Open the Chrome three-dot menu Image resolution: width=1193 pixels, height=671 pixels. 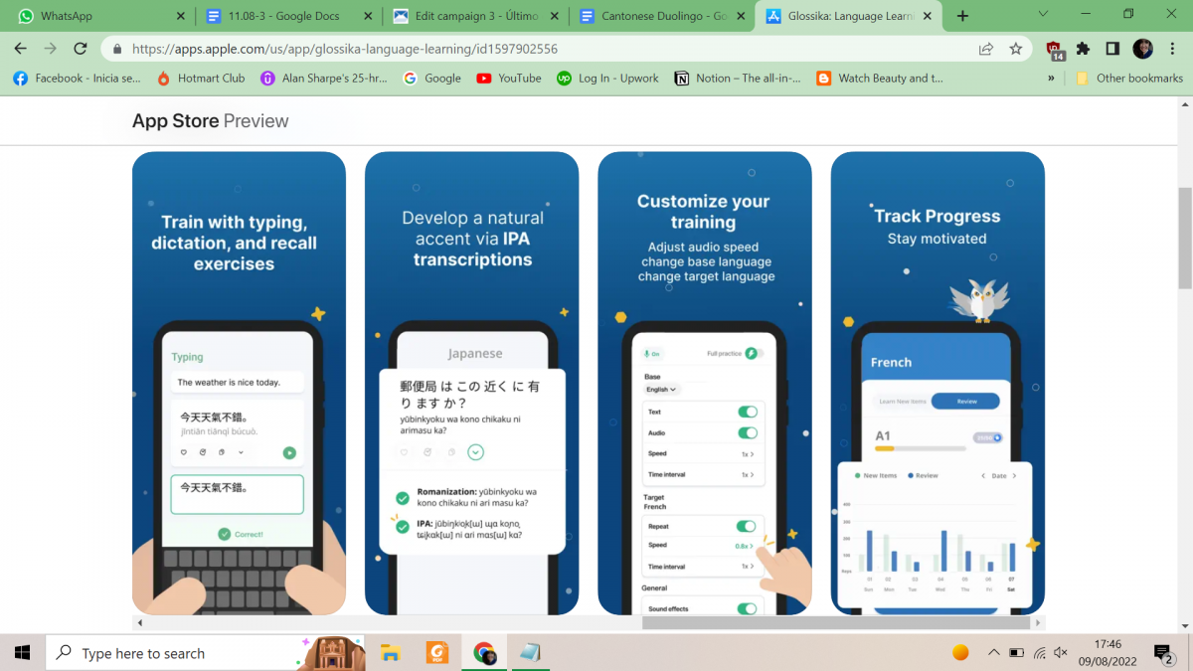click(x=1171, y=49)
